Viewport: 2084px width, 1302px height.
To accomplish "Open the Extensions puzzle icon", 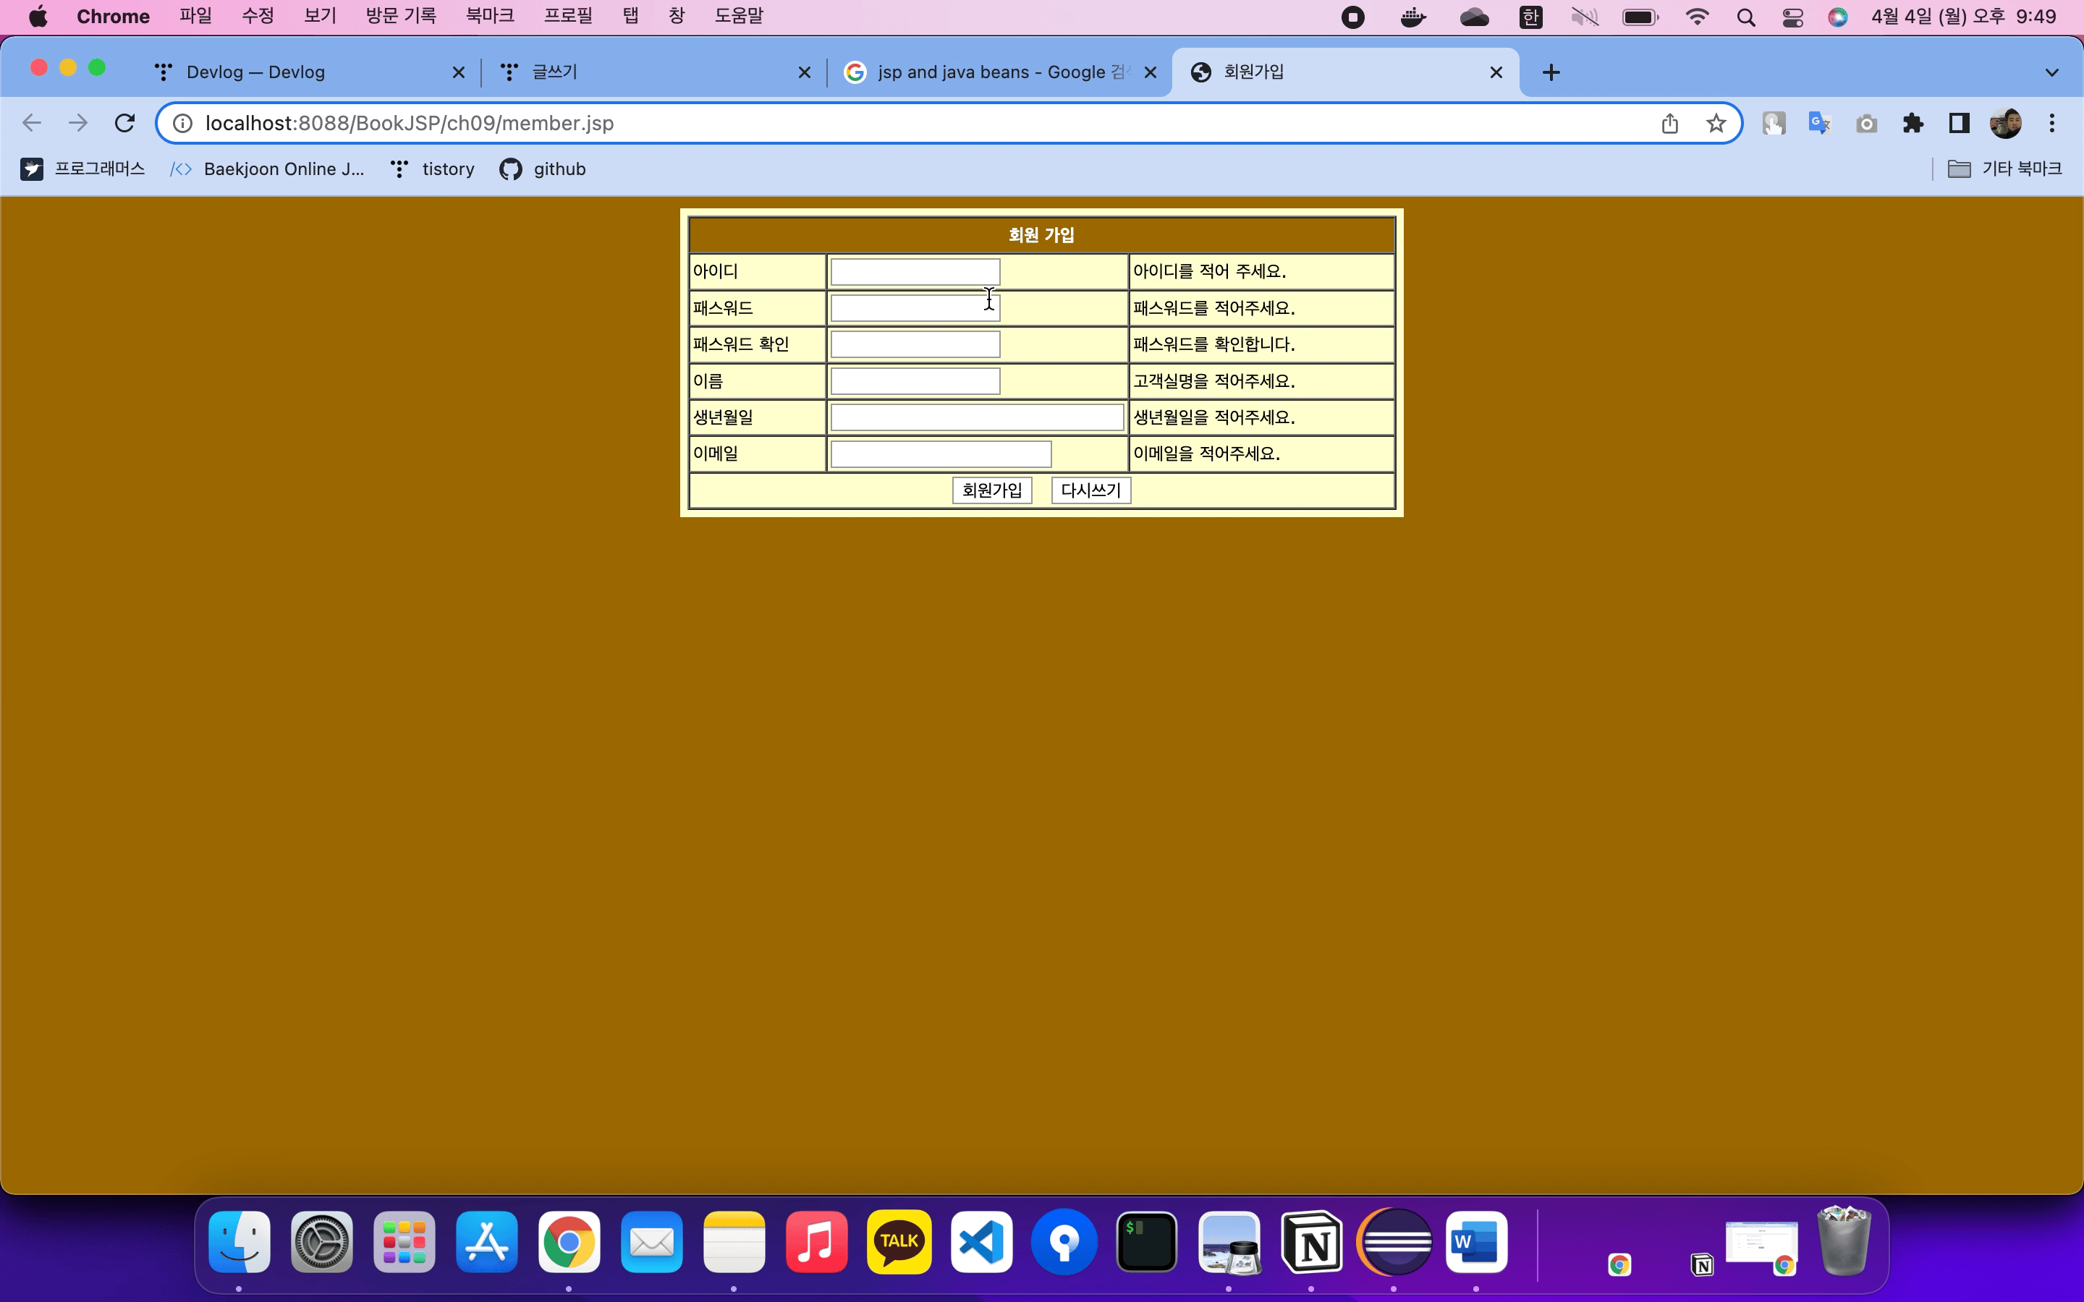I will (1913, 123).
